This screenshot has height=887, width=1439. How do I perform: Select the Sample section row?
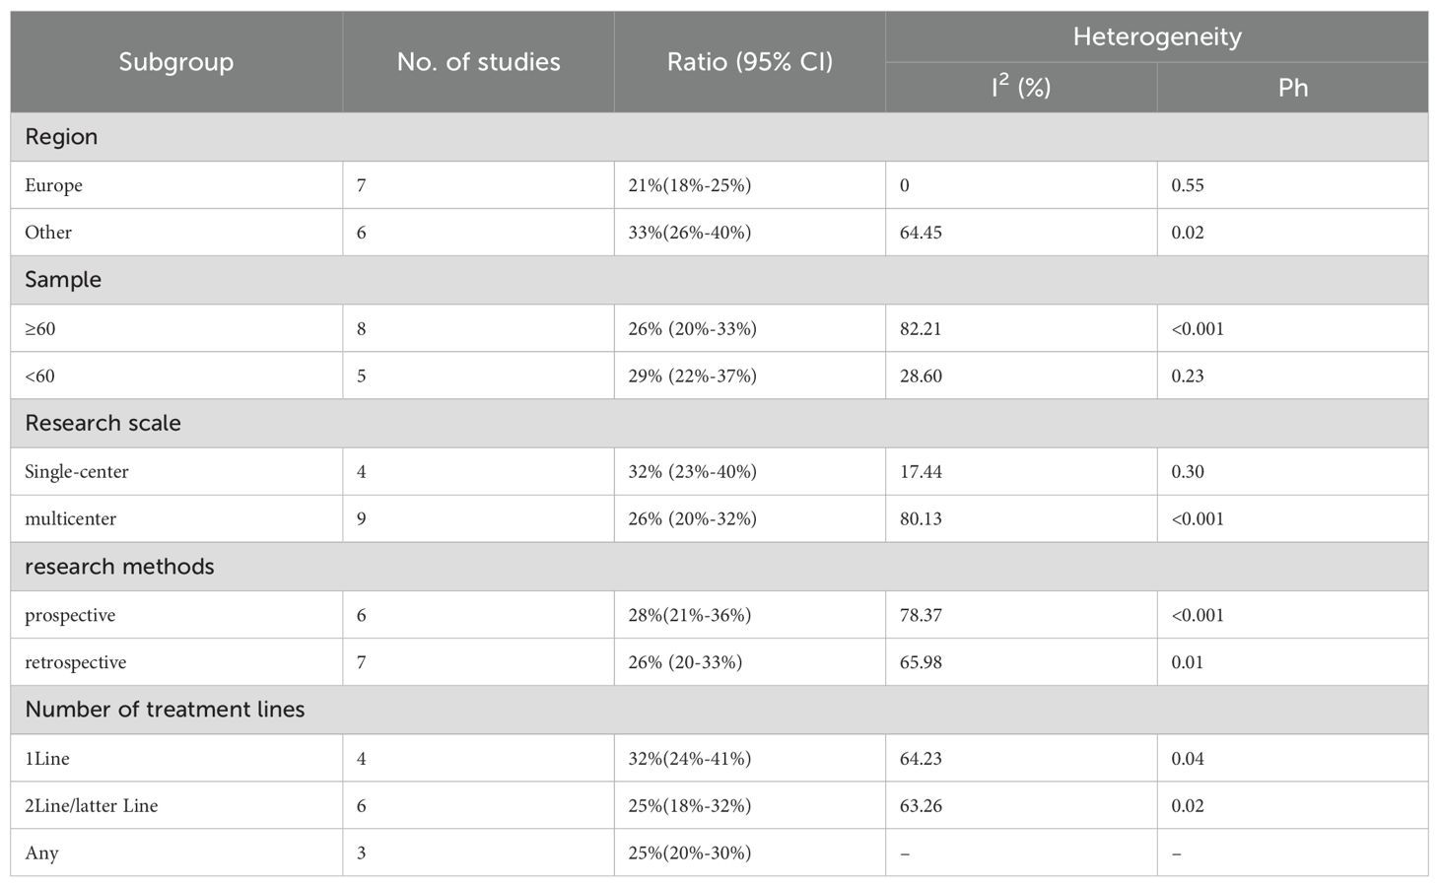(719, 280)
